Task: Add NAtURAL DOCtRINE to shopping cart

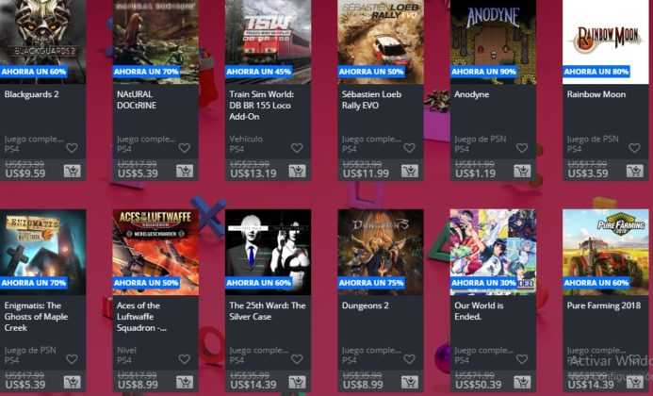Action: click(185, 171)
